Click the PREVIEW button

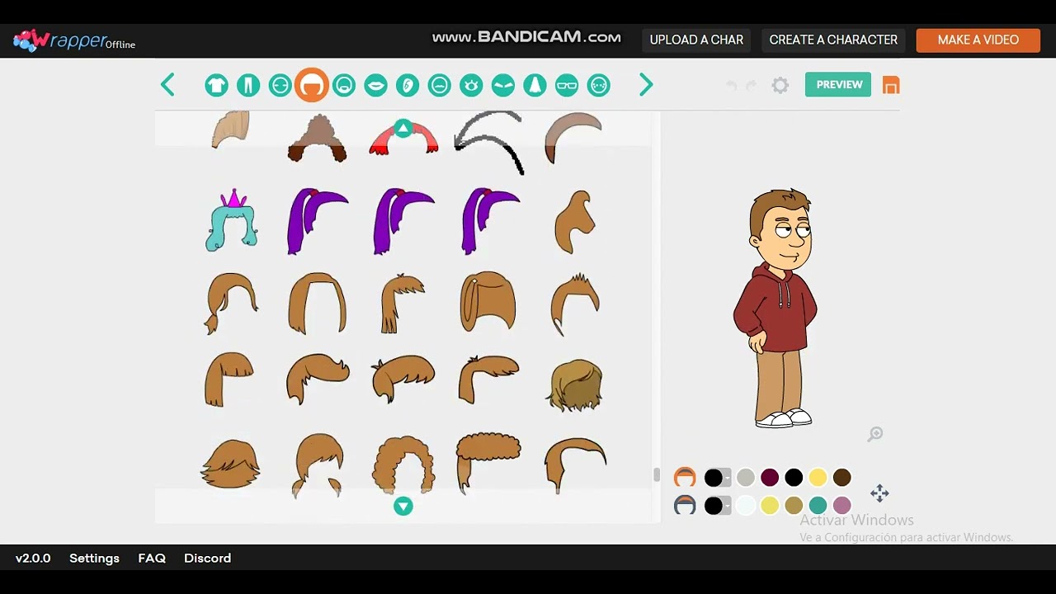pyautogui.click(x=838, y=84)
